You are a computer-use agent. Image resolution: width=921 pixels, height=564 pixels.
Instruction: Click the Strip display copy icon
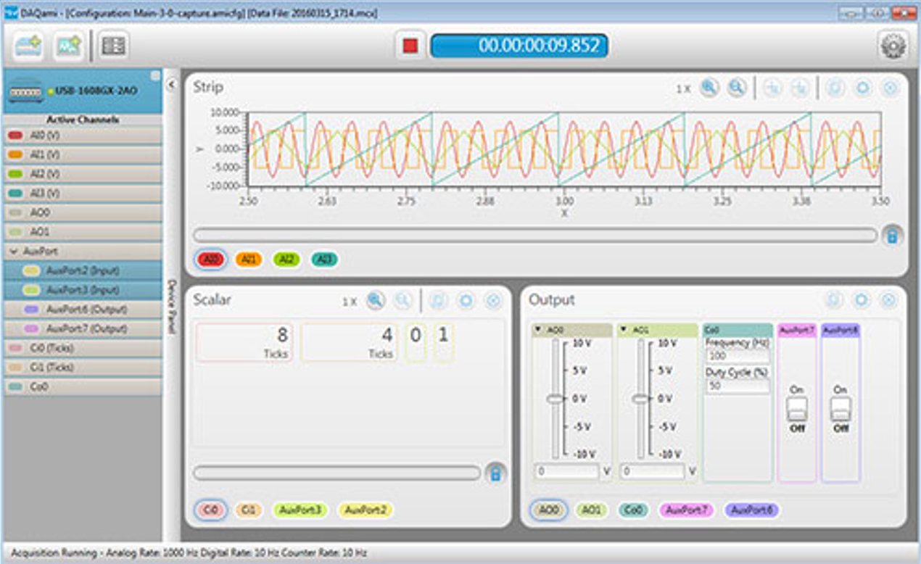835,88
